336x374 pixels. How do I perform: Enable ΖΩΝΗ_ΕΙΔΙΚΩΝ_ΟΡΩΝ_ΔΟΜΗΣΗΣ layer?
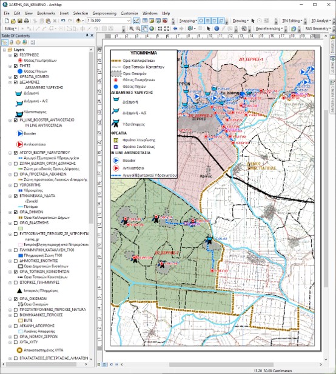[x=16, y=164]
